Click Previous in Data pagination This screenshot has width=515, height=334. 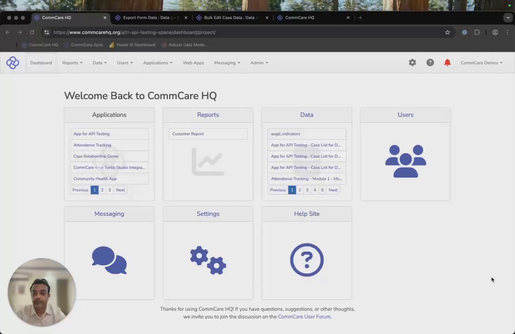277,190
